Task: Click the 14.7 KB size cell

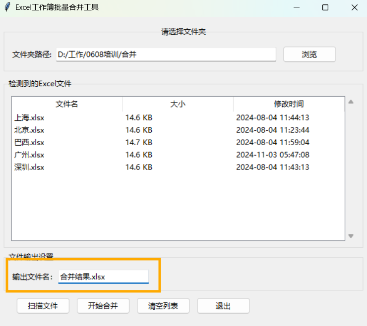Action: [x=139, y=142]
